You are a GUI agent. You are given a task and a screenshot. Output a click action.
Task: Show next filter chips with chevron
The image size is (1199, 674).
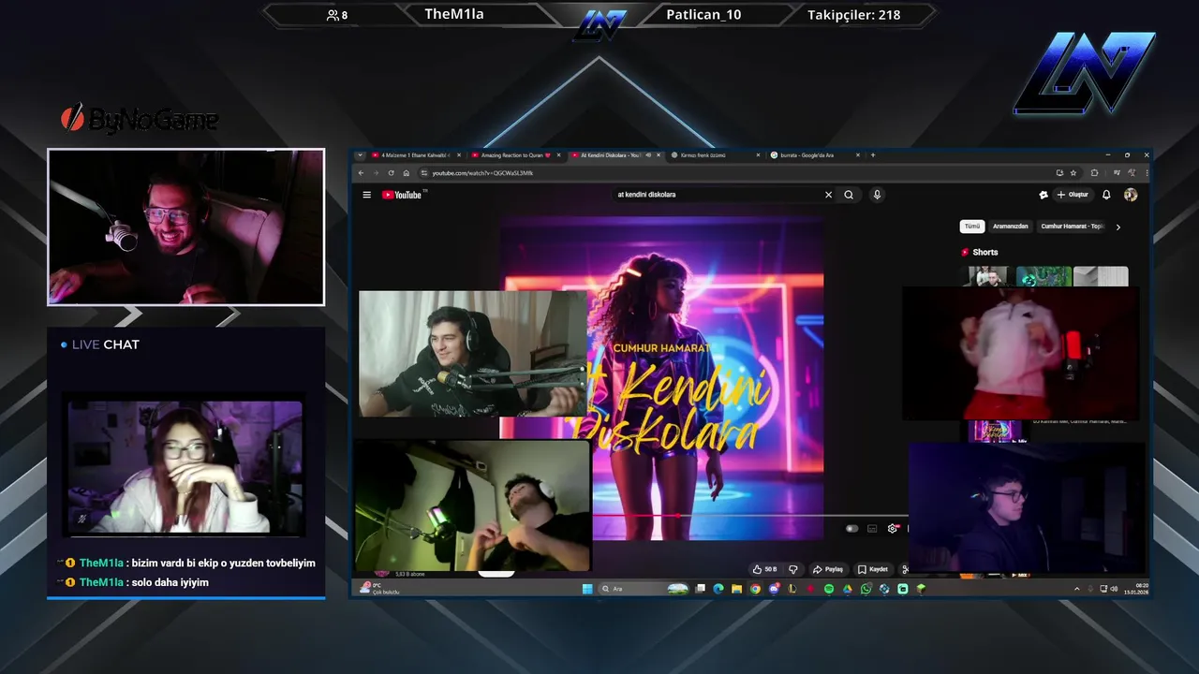pyautogui.click(x=1118, y=227)
